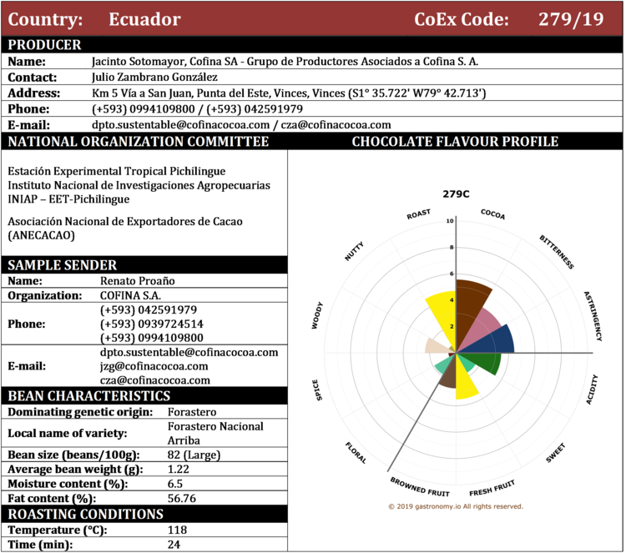
Task: Click the FLORAL axis label
Action: (x=356, y=452)
